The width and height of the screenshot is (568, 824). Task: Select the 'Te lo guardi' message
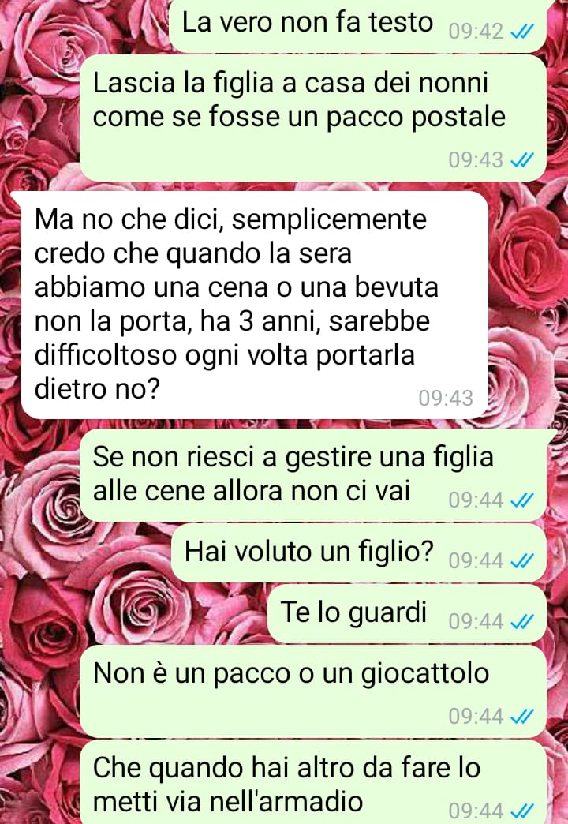pos(407,614)
